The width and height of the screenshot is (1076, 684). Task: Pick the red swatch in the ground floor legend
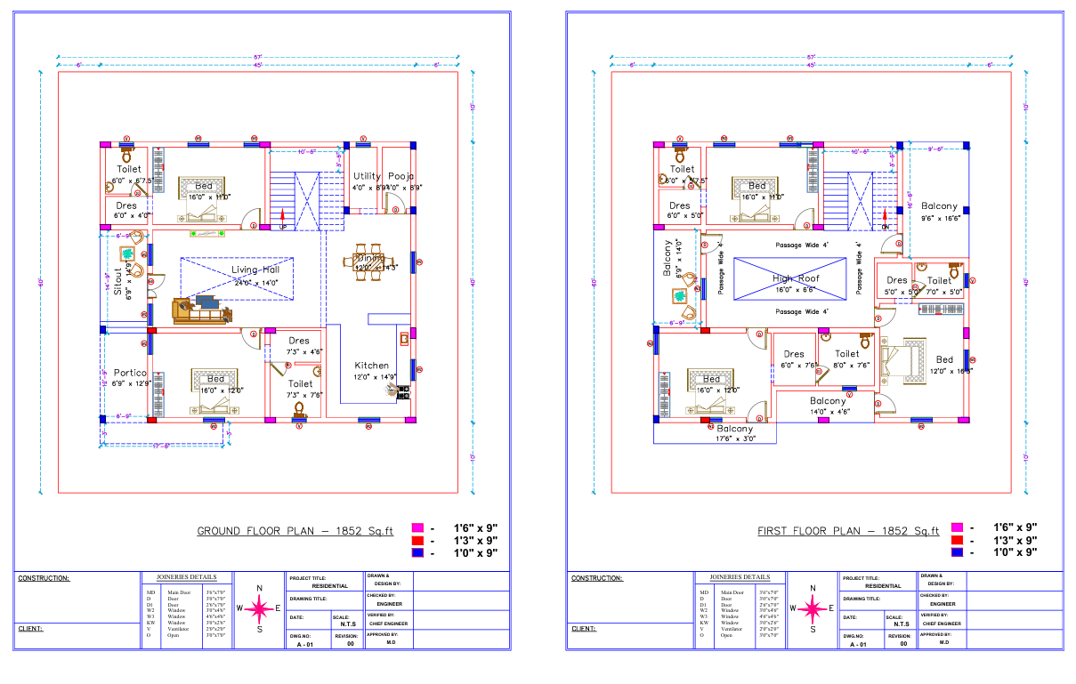417,540
